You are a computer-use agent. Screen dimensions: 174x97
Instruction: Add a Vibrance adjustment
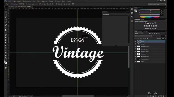point(155,23)
